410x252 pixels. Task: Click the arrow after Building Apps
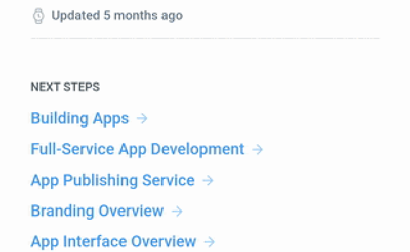(x=142, y=118)
